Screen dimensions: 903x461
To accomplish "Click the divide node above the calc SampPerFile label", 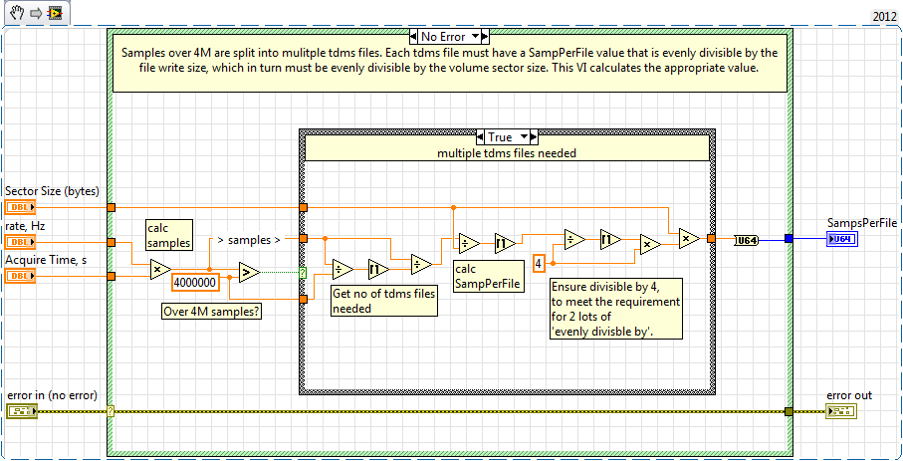I will pyautogui.click(x=468, y=243).
